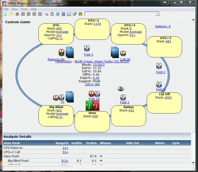Click the dealer button marker
The height and width of the screenshot is (172, 198).
point(121,89)
